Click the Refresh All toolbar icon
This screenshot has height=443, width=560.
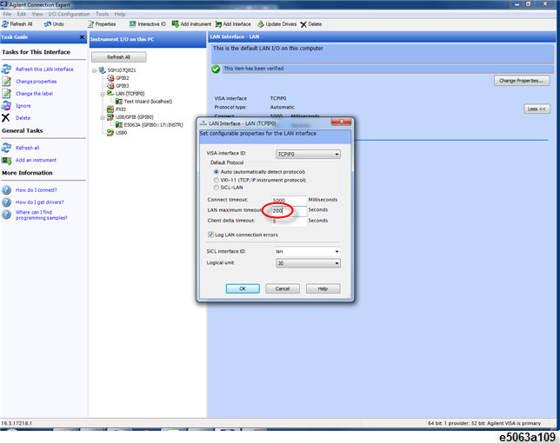(5, 24)
